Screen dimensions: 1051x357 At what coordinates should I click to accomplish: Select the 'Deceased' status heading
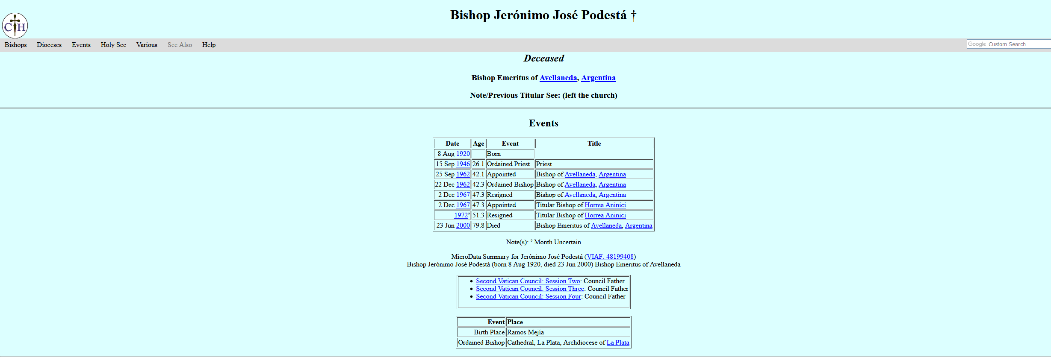(x=543, y=58)
